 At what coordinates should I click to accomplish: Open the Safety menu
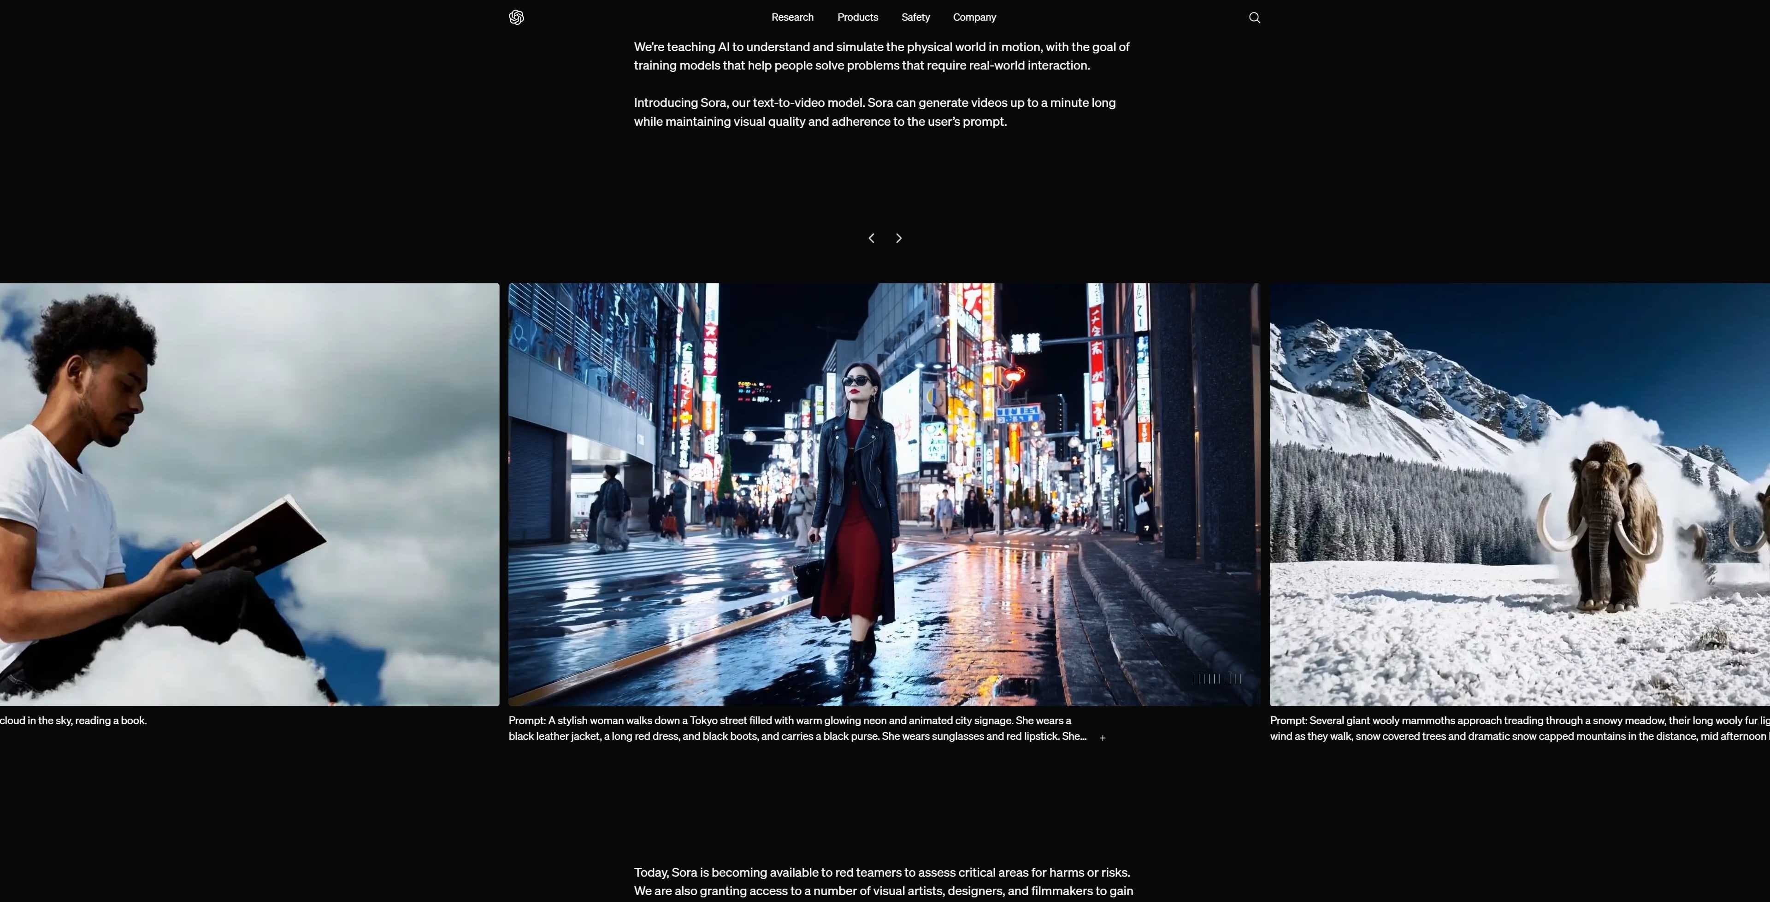[914, 17]
